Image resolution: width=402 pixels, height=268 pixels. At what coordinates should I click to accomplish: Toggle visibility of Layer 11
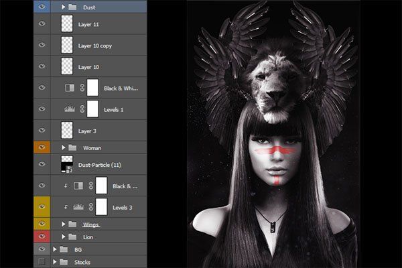point(42,23)
